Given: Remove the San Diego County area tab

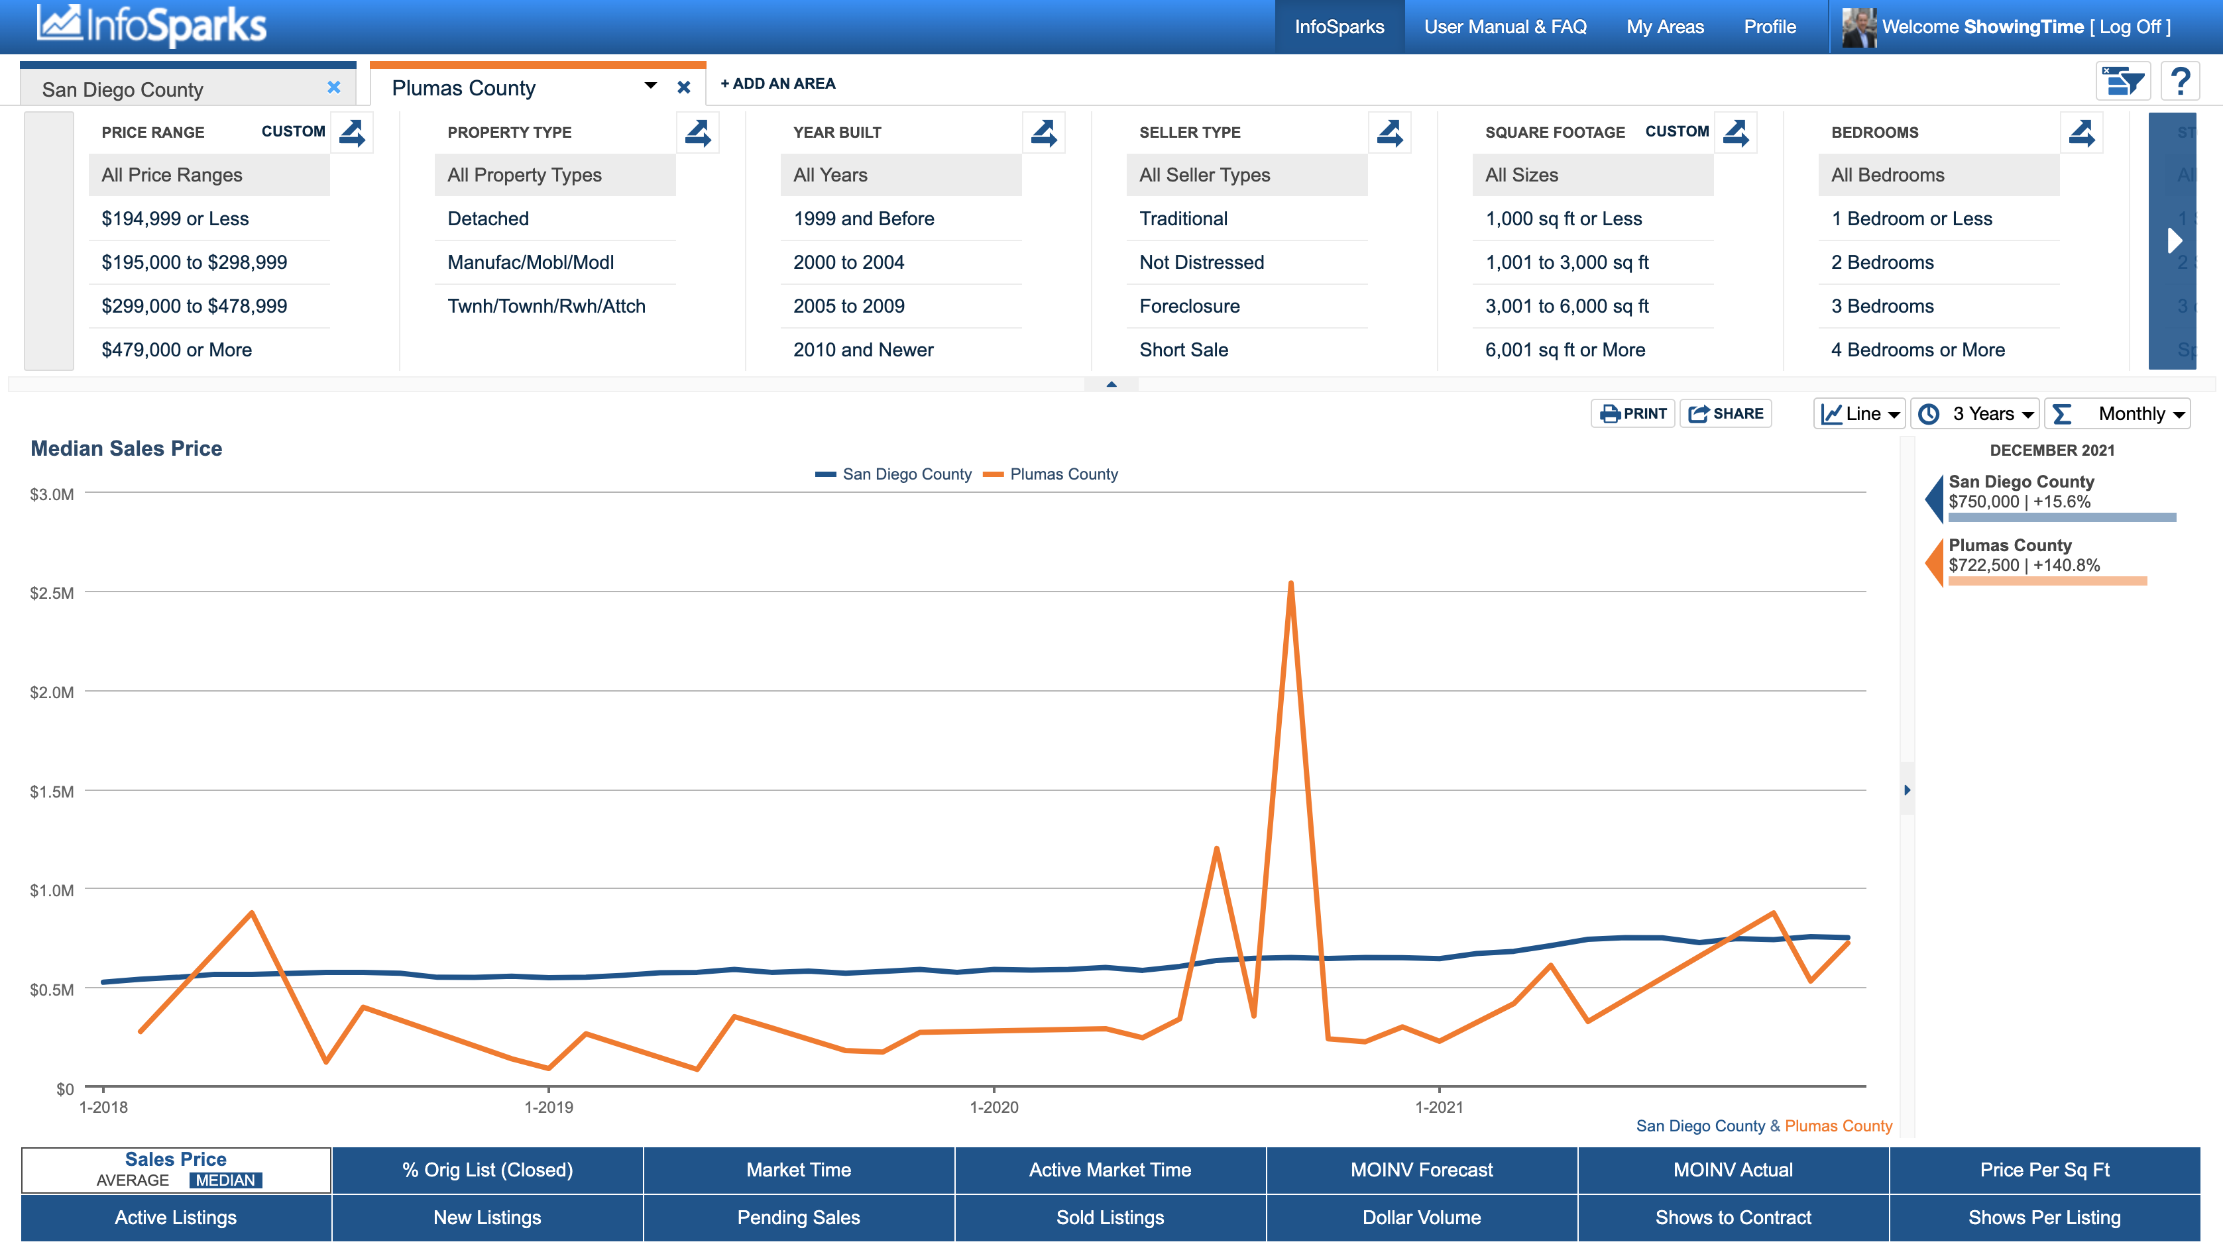Looking at the screenshot, I should tap(334, 88).
